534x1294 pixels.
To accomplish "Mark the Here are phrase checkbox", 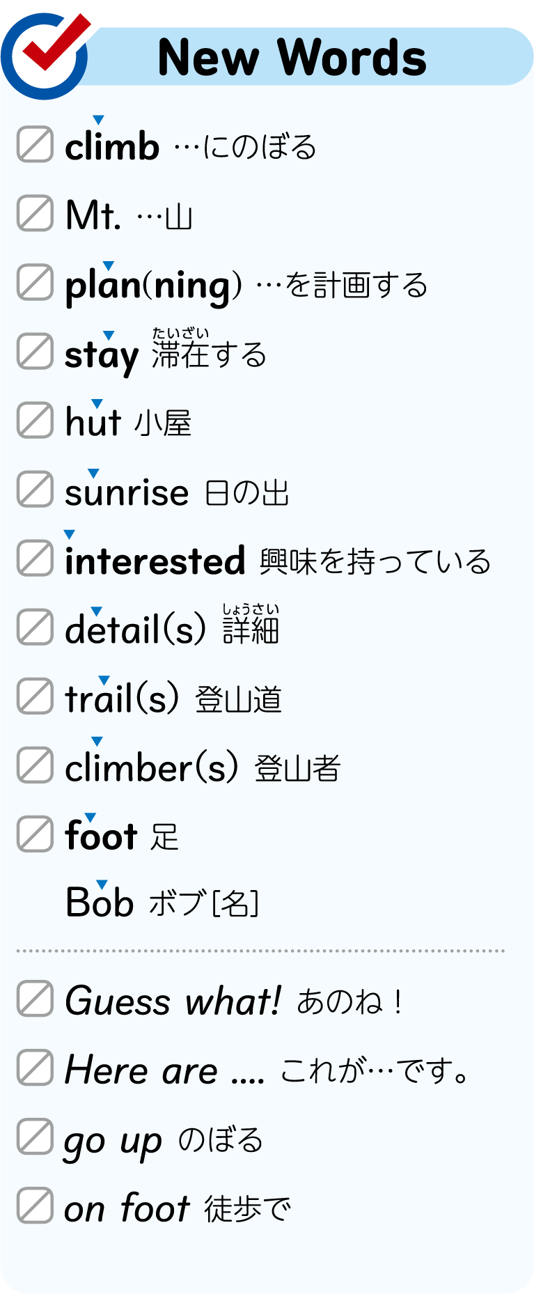I will (35, 1068).
